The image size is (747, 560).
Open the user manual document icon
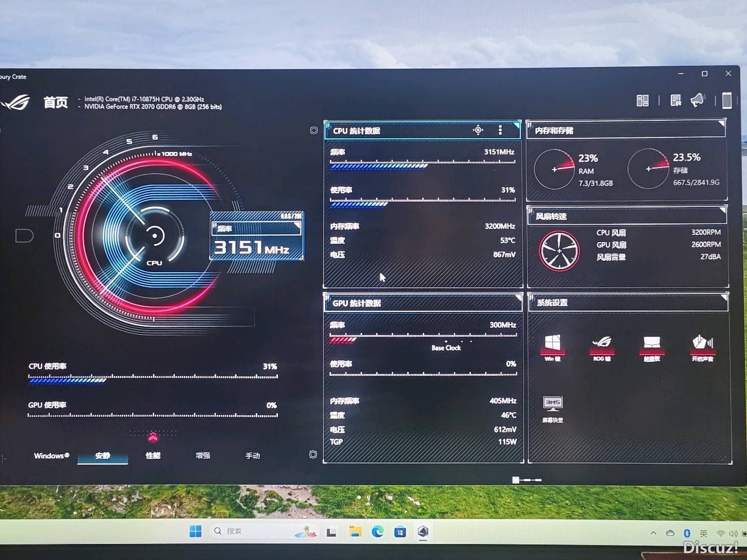tap(675, 101)
